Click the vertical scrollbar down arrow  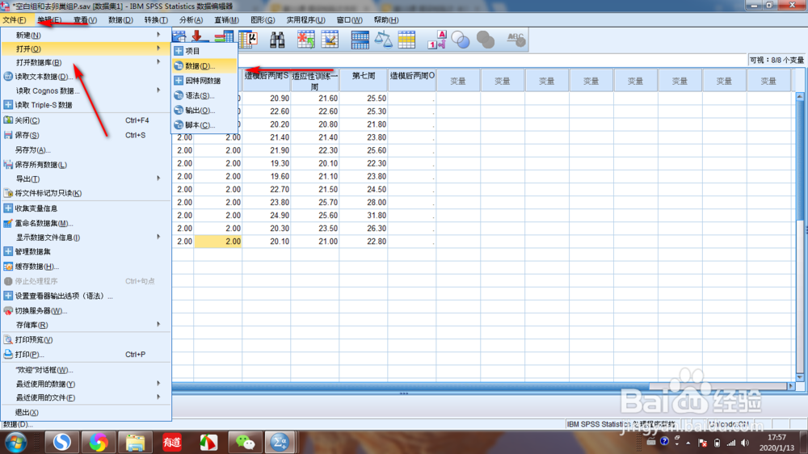800,377
